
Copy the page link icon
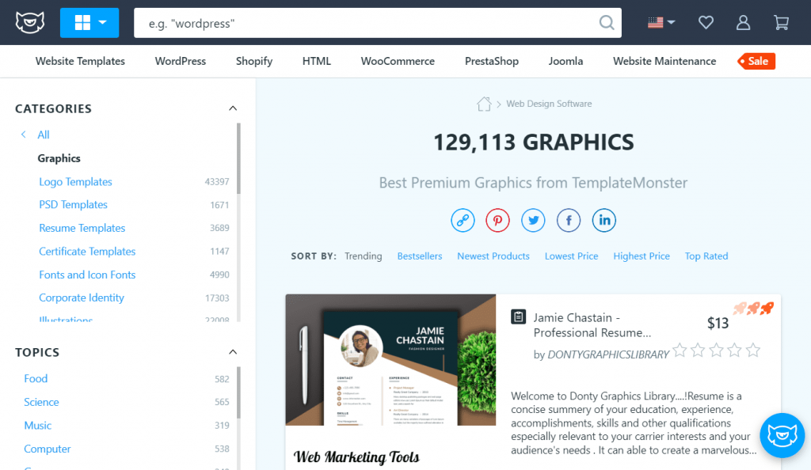463,221
